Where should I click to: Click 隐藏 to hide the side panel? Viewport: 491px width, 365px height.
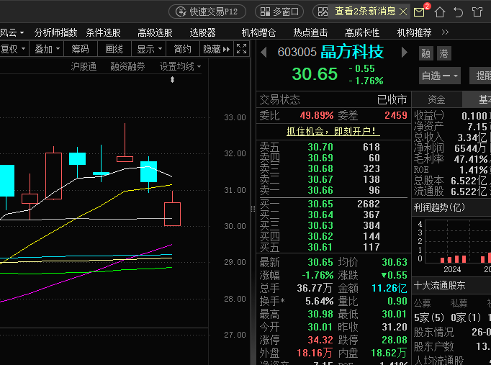tap(217, 49)
